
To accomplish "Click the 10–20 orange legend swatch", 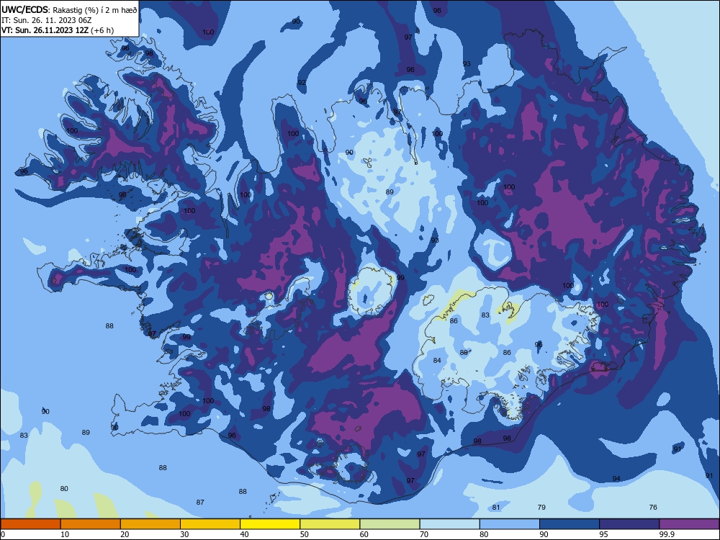I will pos(91,524).
